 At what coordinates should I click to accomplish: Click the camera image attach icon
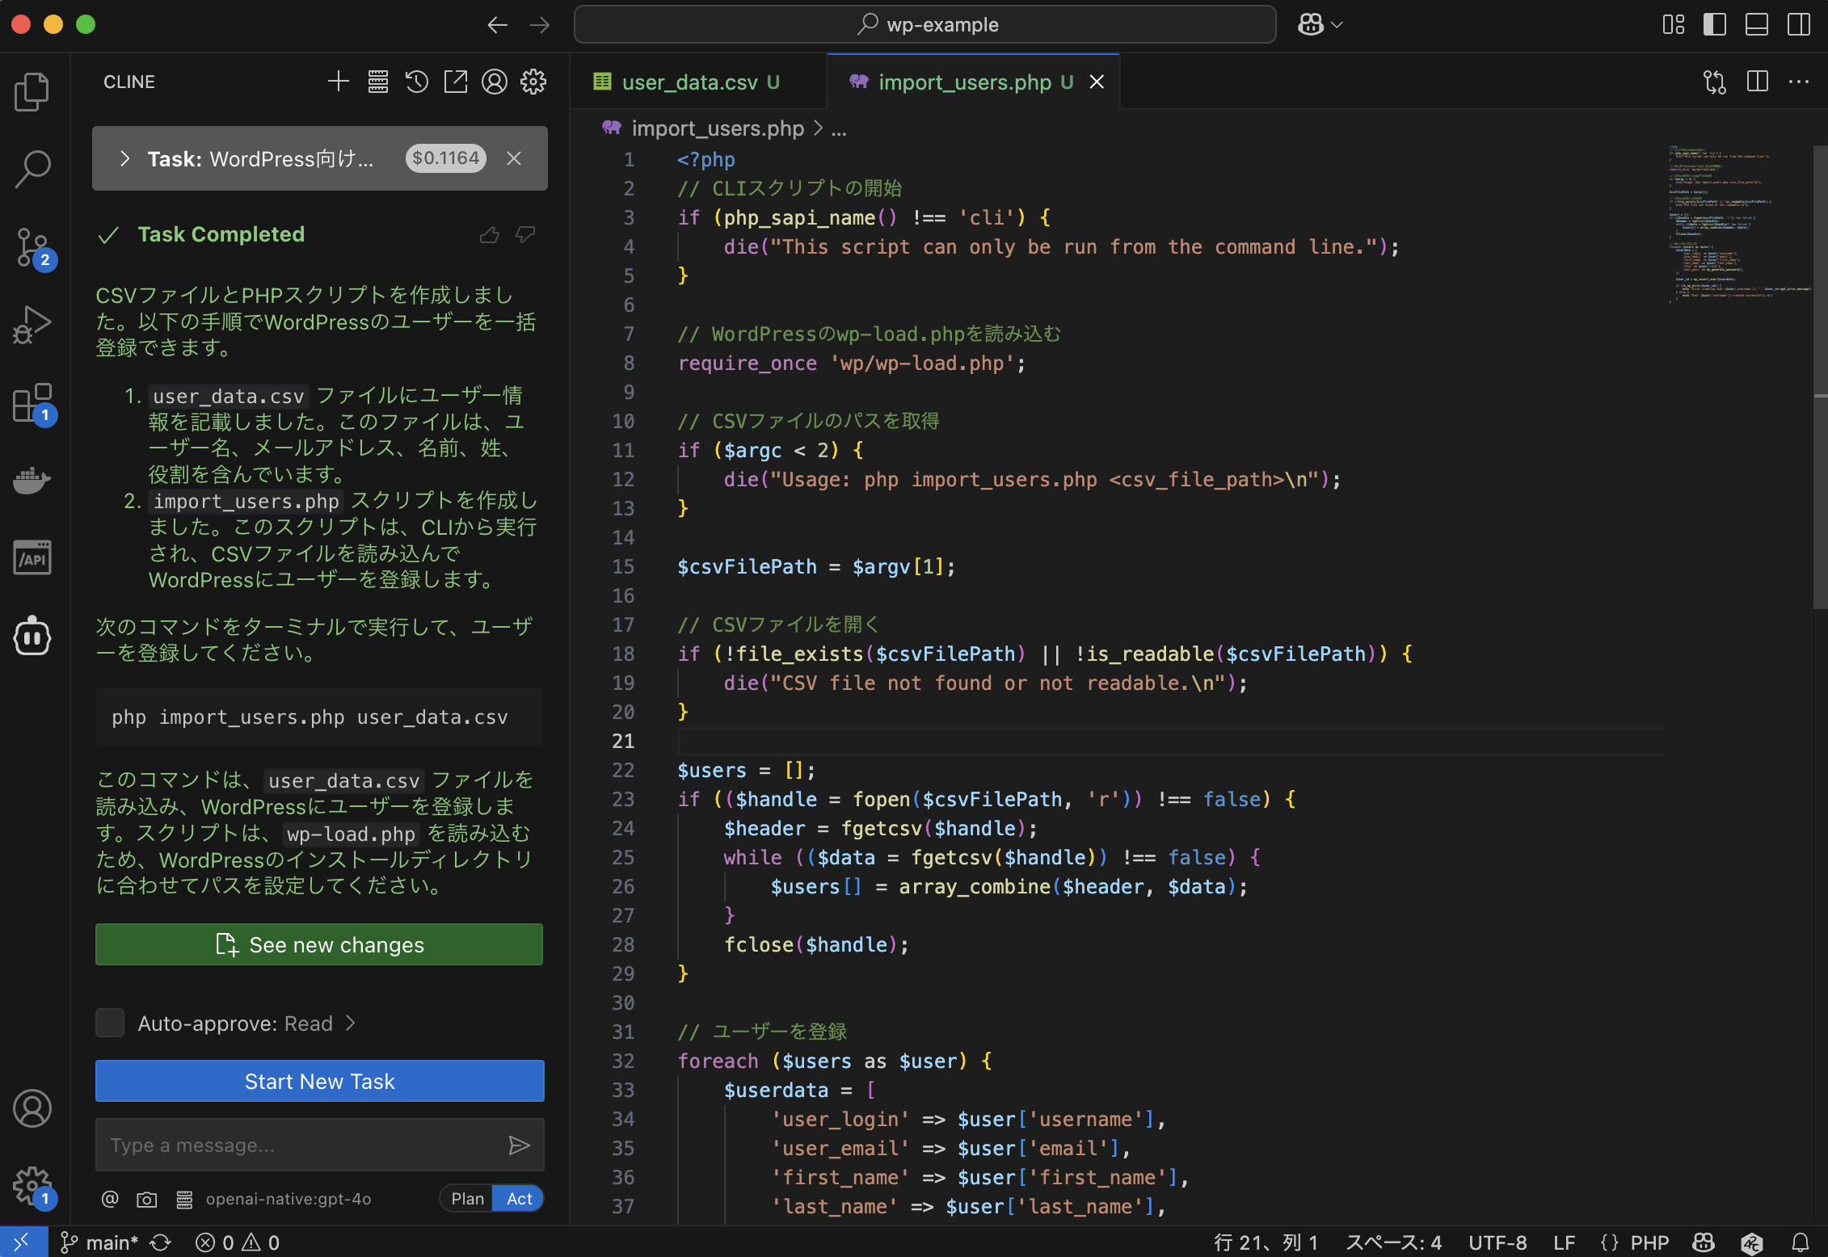(146, 1200)
